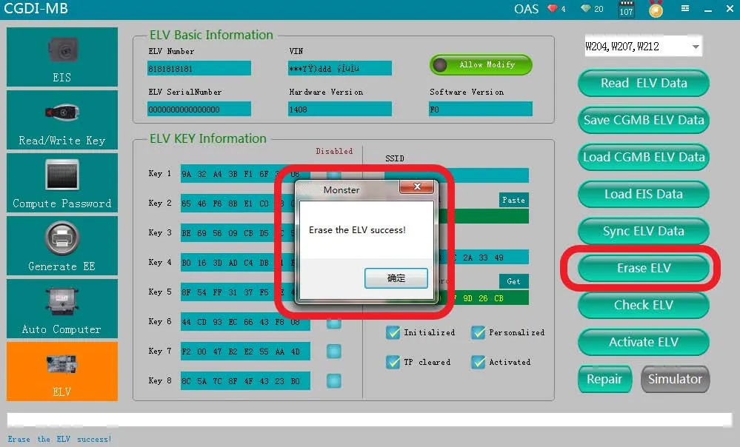Click the gold medal icon
740x447 pixels.
pyautogui.click(x=656, y=9)
